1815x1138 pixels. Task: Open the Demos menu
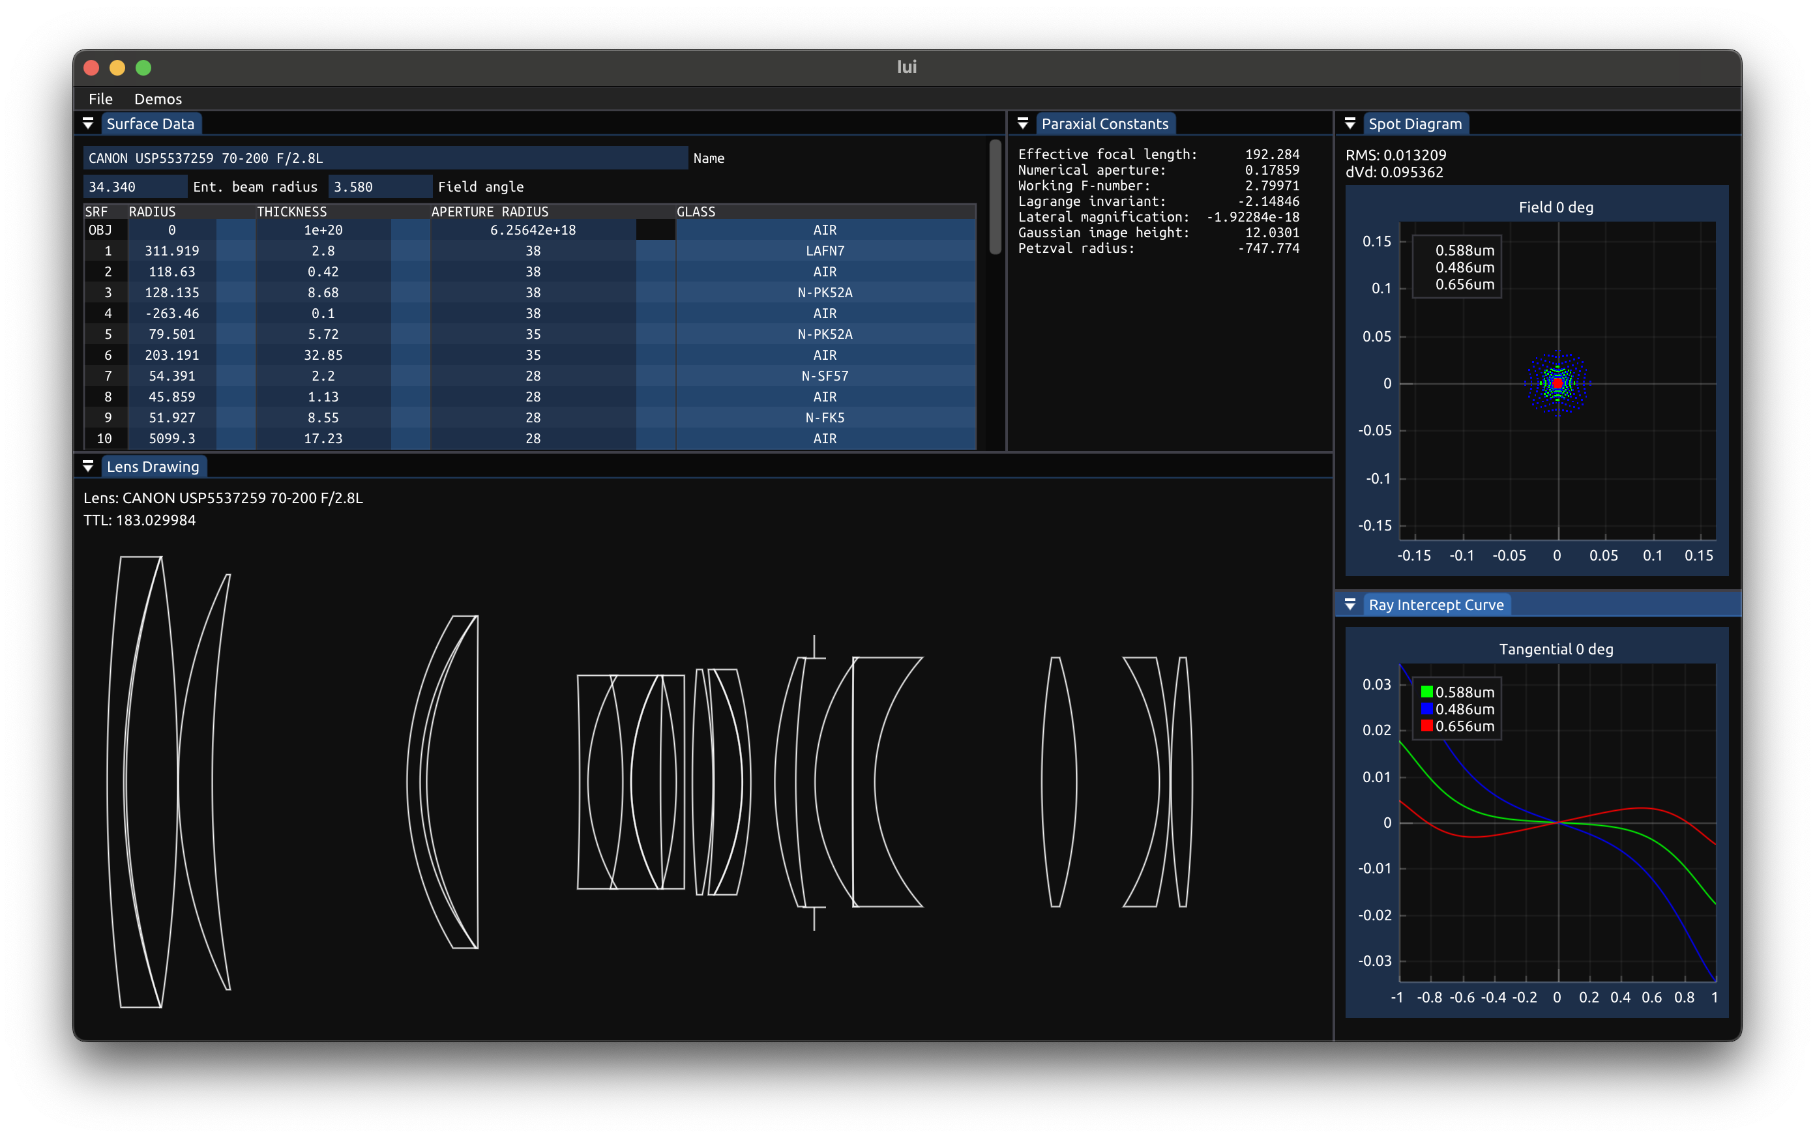click(x=157, y=98)
